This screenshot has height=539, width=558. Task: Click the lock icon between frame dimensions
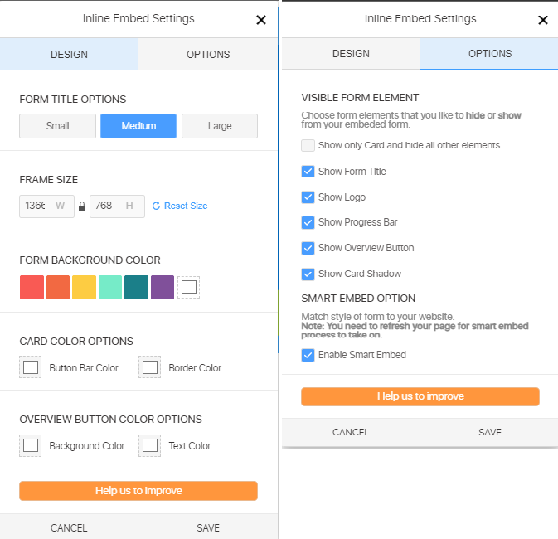pos(82,206)
